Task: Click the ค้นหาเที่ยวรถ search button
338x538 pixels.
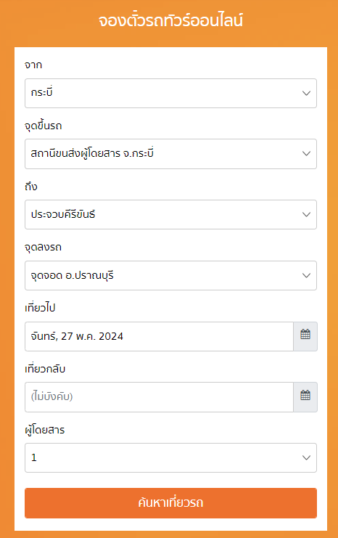Action: (x=170, y=503)
